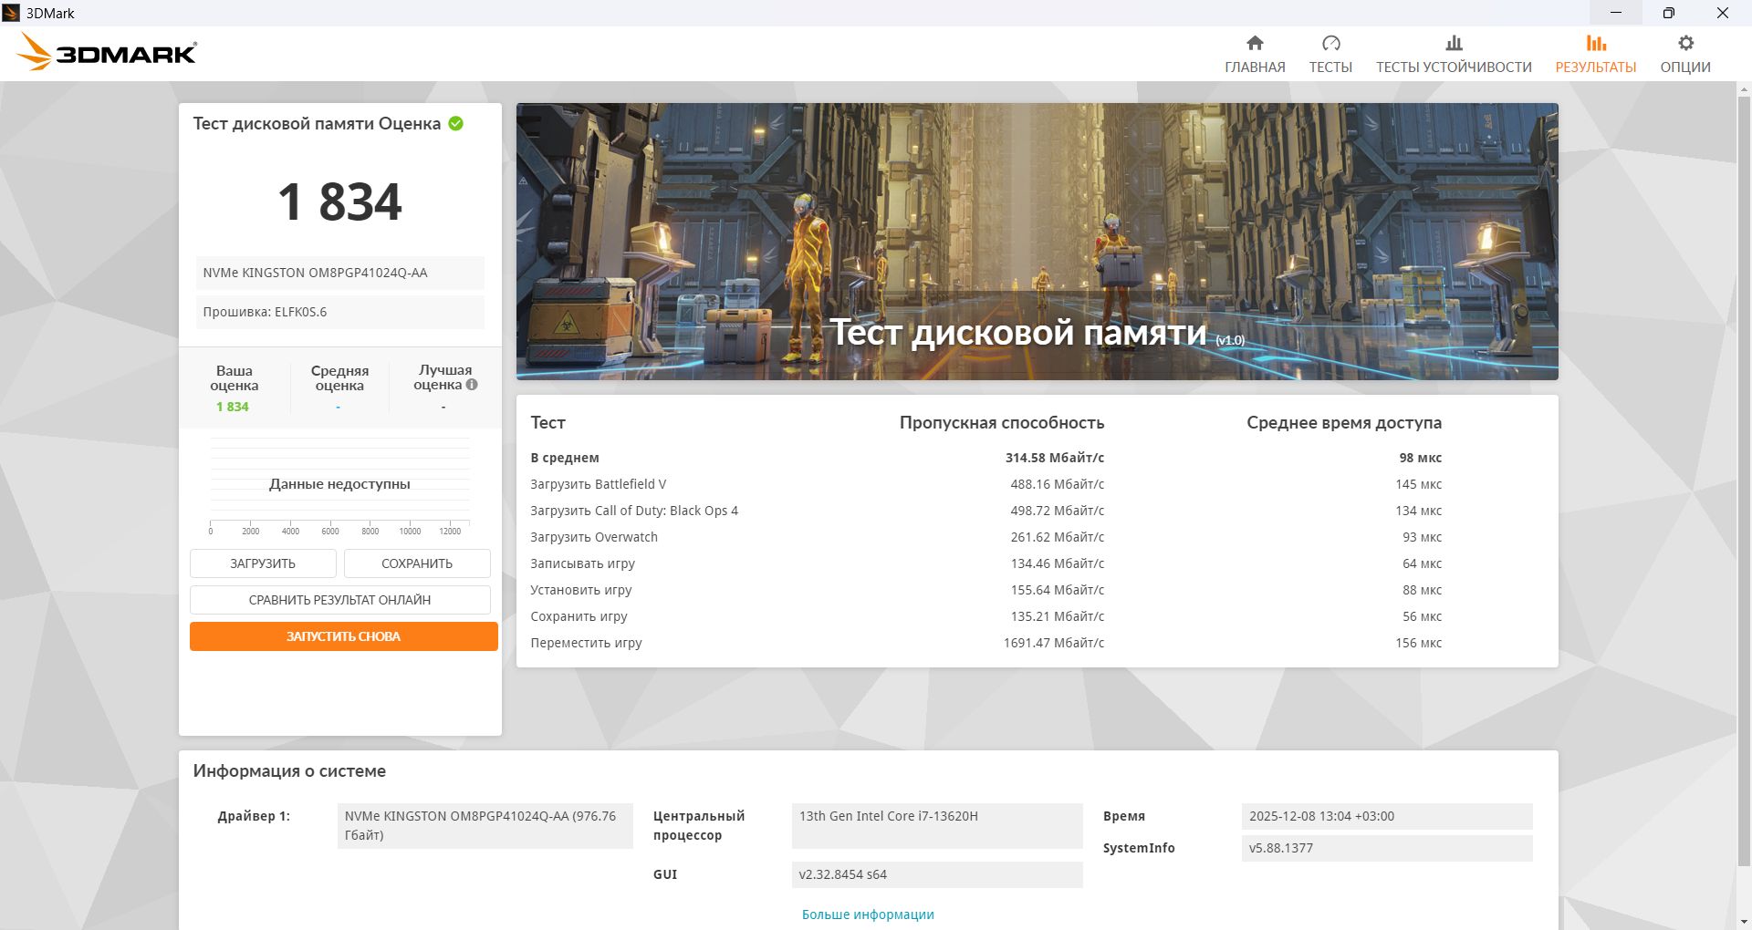Click the home icon above ГЛАВНАЯ
This screenshot has height=930, width=1752.
1255,43
